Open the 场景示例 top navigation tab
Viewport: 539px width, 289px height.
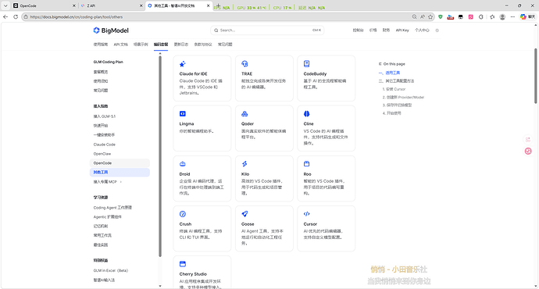[x=141, y=45]
